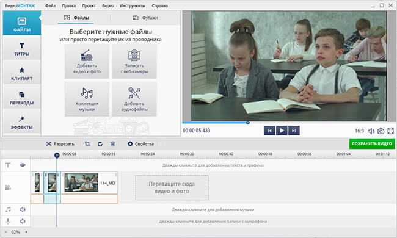Image resolution: width=397 pixels, height=238 pixels.
Task: Open the Файл menu
Action: (x=50, y=5)
